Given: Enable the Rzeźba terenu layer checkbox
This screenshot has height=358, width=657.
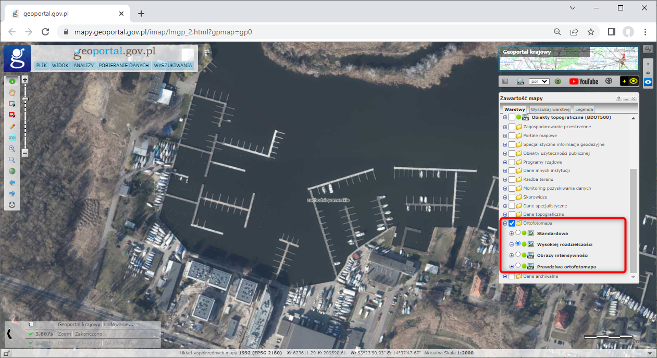Looking at the screenshot, I should click(x=512, y=179).
